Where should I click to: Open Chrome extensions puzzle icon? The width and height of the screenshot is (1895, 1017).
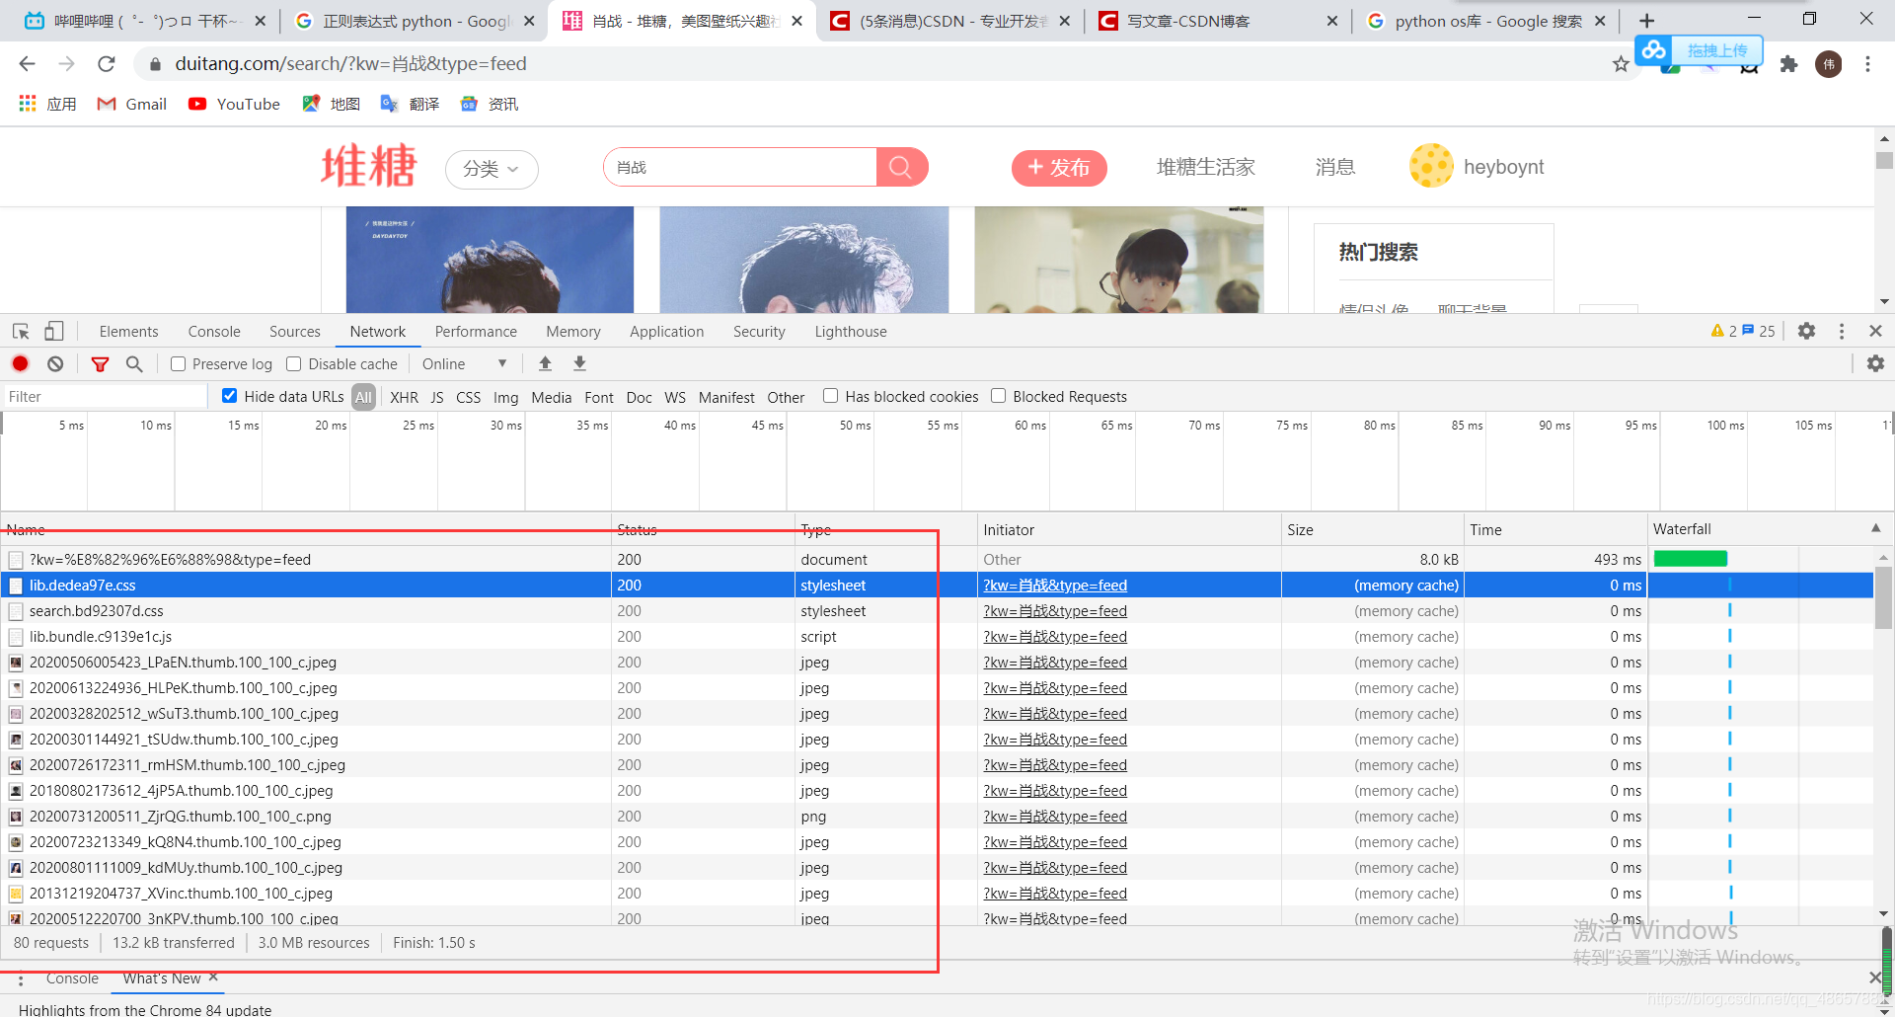click(x=1788, y=64)
